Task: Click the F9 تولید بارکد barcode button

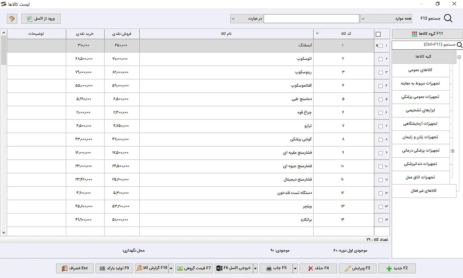Action: click(x=114, y=268)
